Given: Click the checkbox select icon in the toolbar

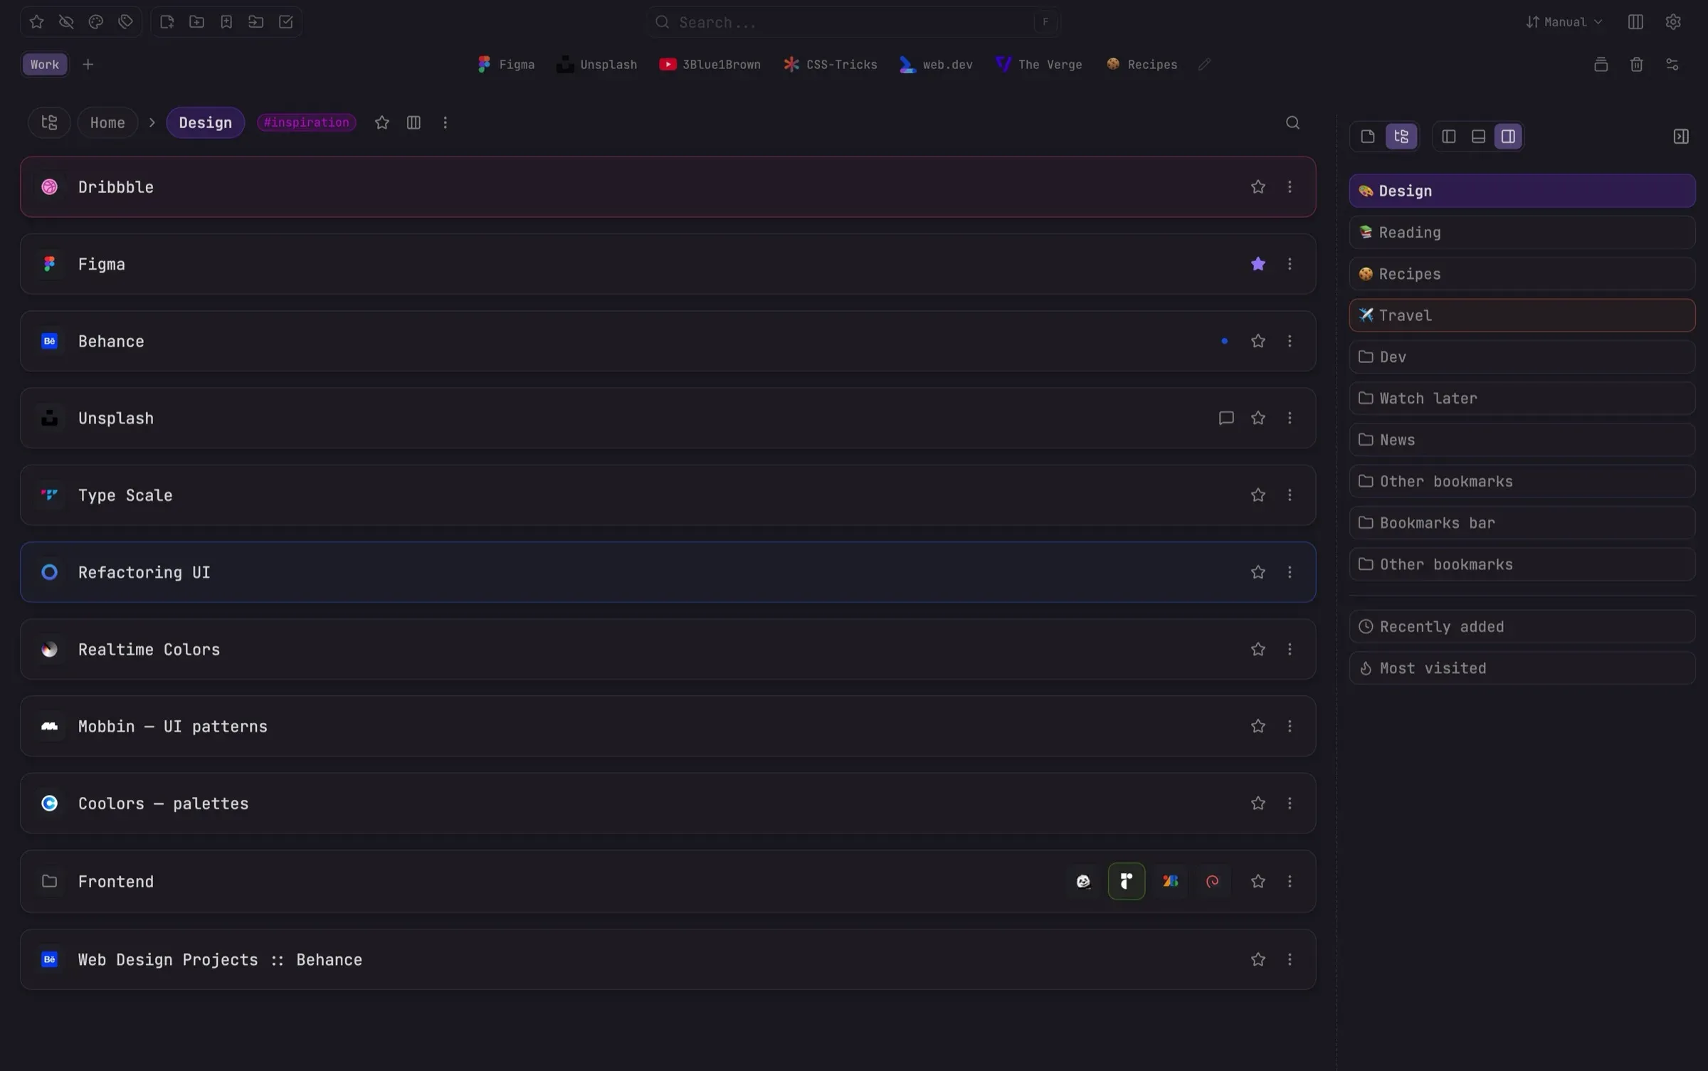Looking at the screenshot, I should tap(286, 22).
